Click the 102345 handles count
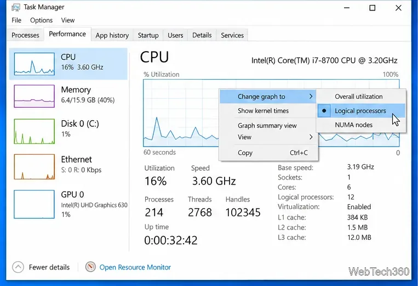Image resolution: width=418 pixels, height=286 pixels. pyautogui.click(x=243, y=212)
